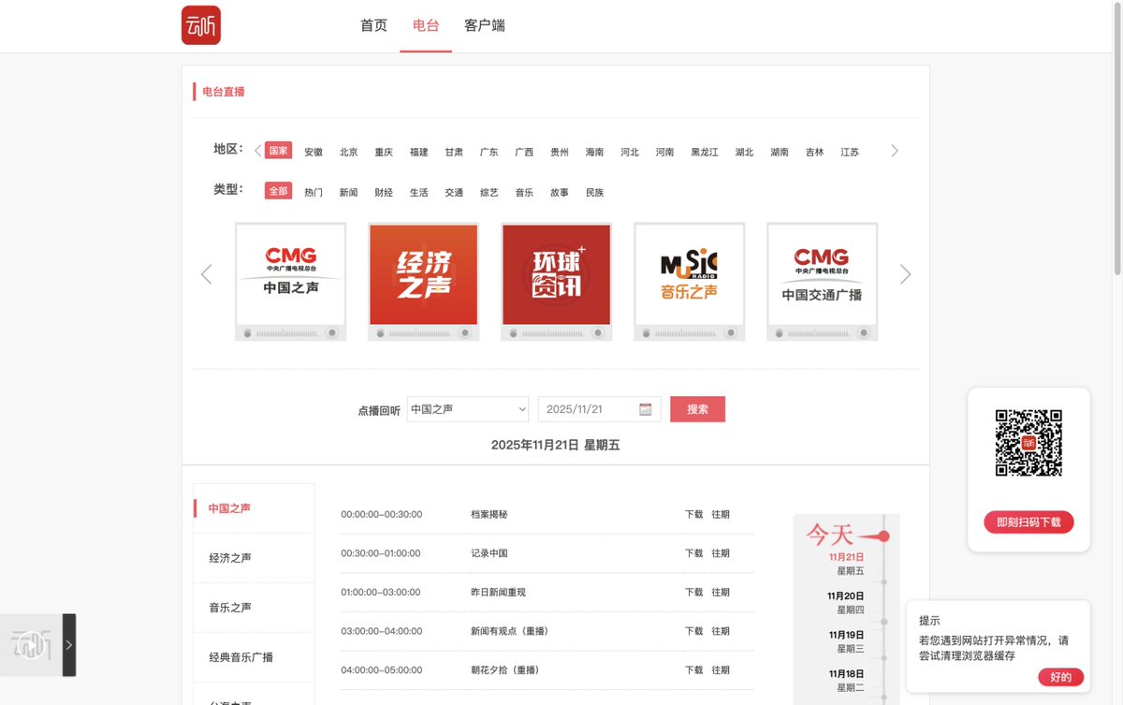This screenshot has height=705, width=1123.
Task: Show more regions with right chevron
Action: pos(895,151)
